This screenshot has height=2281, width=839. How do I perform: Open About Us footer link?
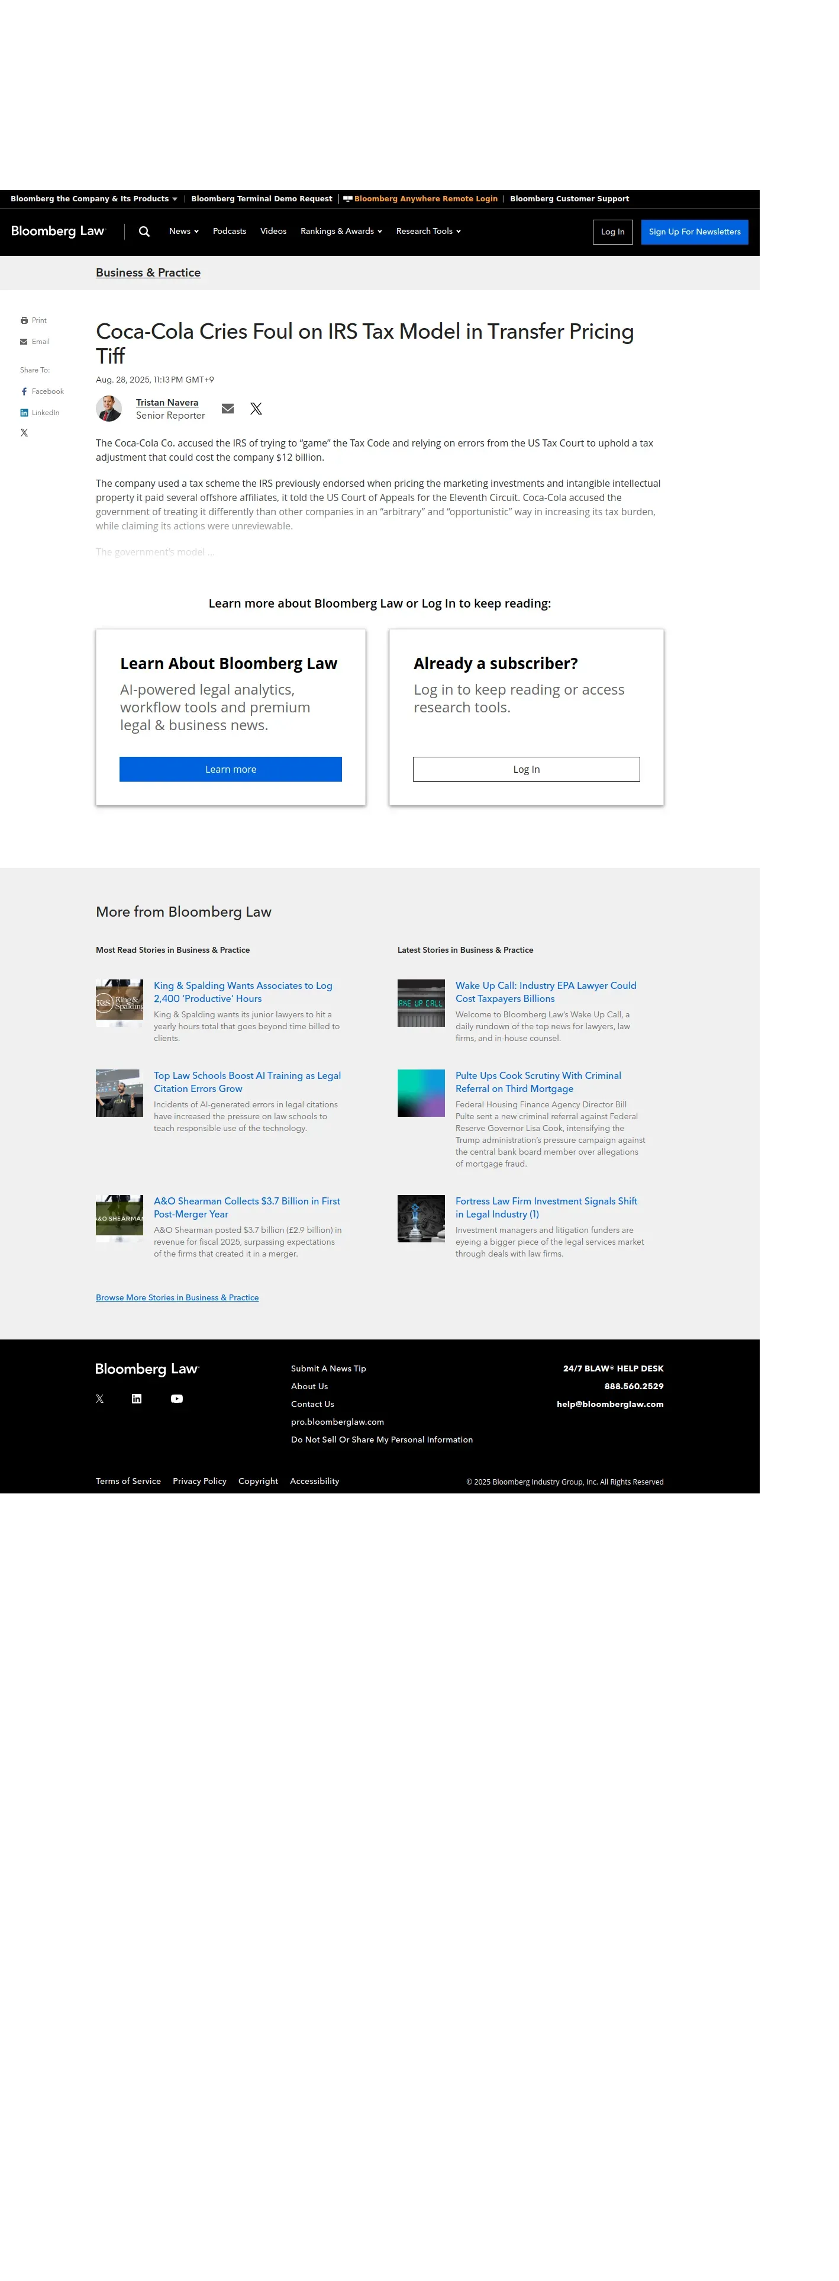click(x=309, y=1387)
